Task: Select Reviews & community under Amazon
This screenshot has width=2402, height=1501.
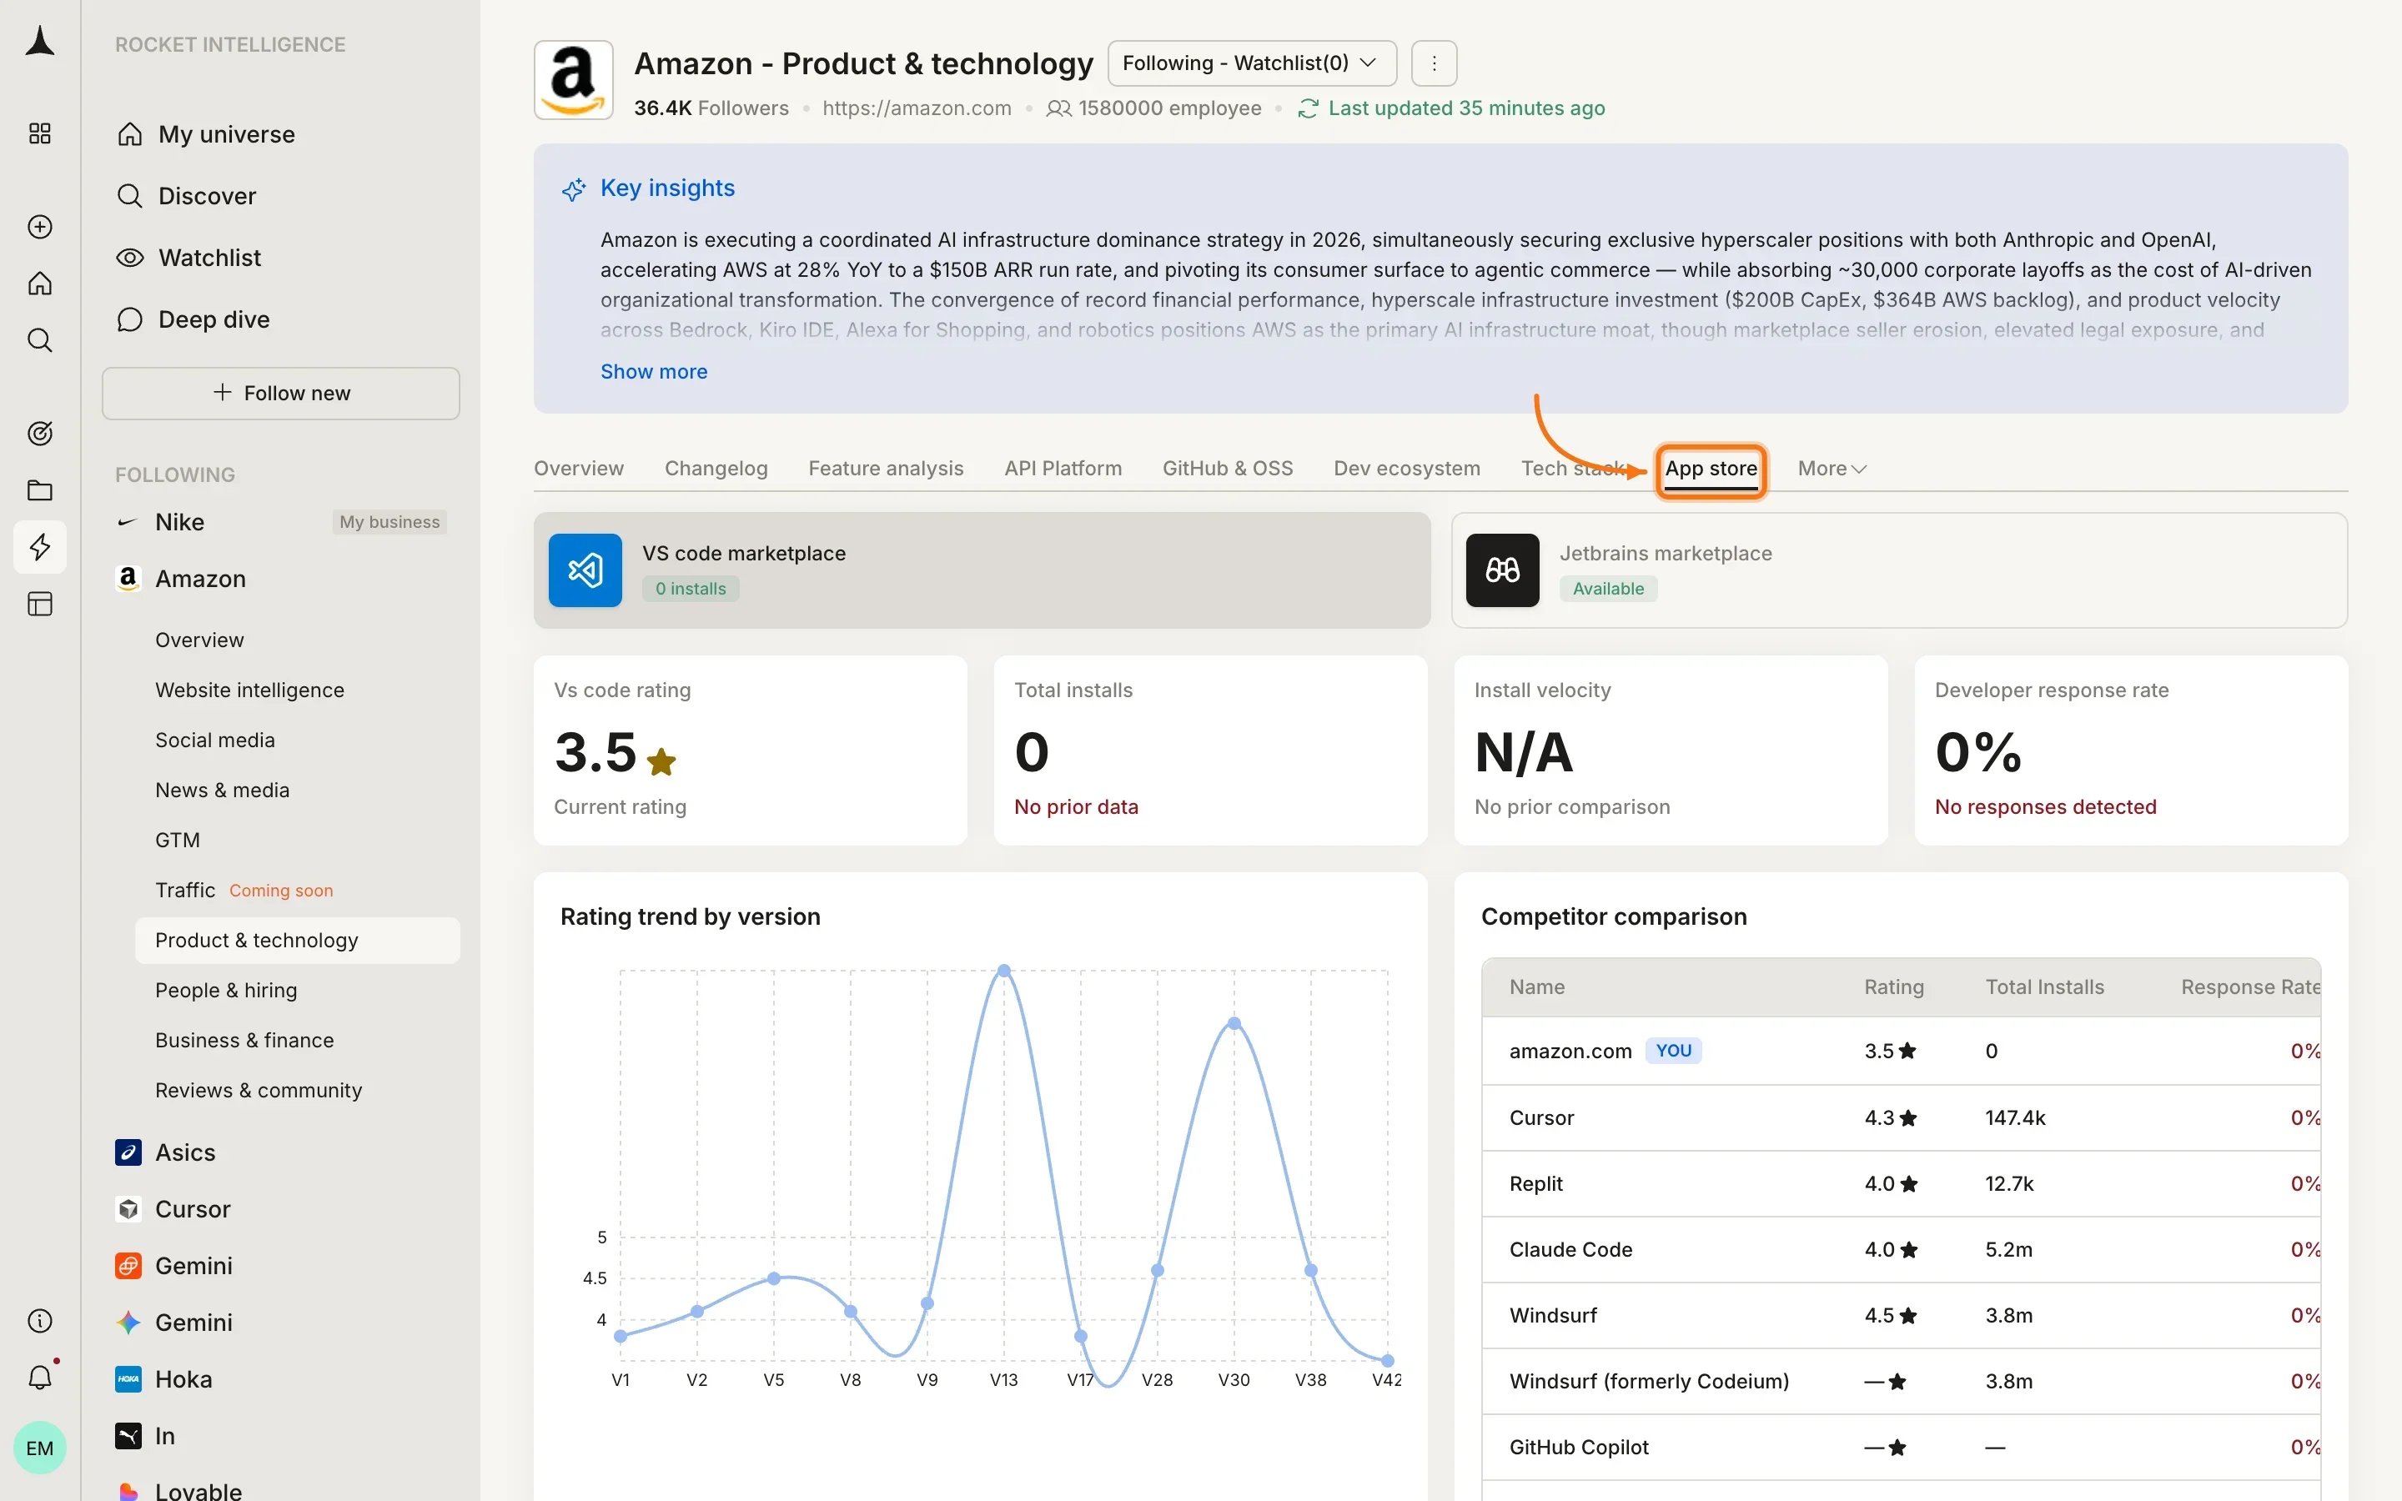Action: click(258, 1090)
